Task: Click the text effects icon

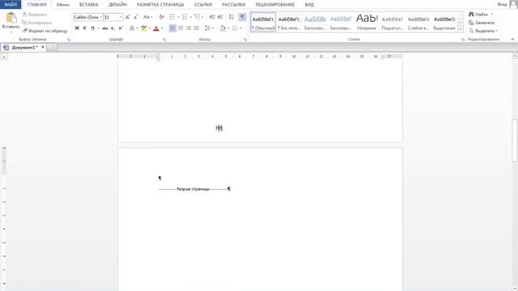Action: tap(132, 28)
